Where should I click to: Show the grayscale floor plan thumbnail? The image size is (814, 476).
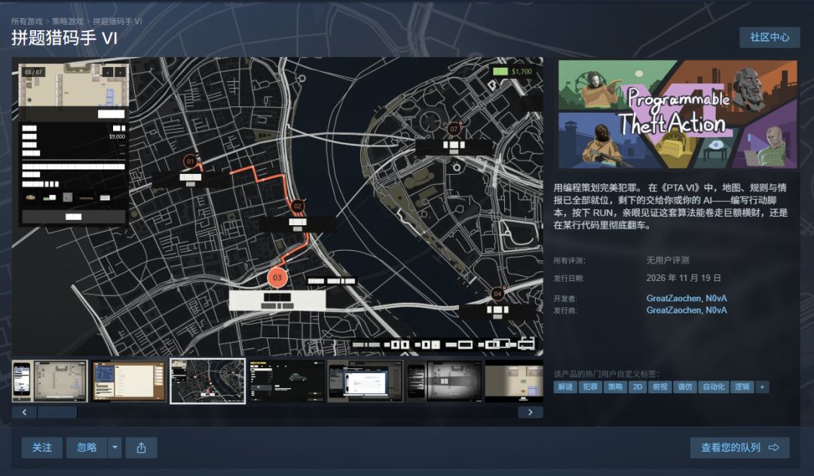[x=445, y=381]
